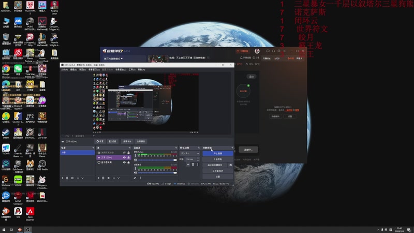Image resolution: width=414 pixels, height=233 pixels.
Task: Move selected source up with arrow
Action: click(x=114, y=178)
